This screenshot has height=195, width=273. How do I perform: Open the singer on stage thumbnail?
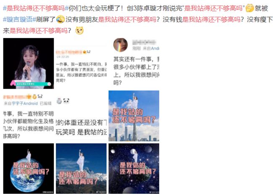[29, 64]
